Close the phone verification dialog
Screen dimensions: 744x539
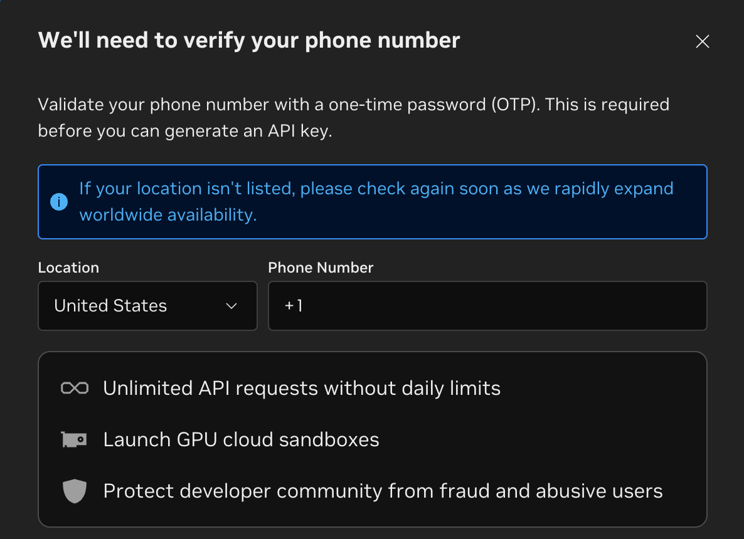(x=702, y=41)
